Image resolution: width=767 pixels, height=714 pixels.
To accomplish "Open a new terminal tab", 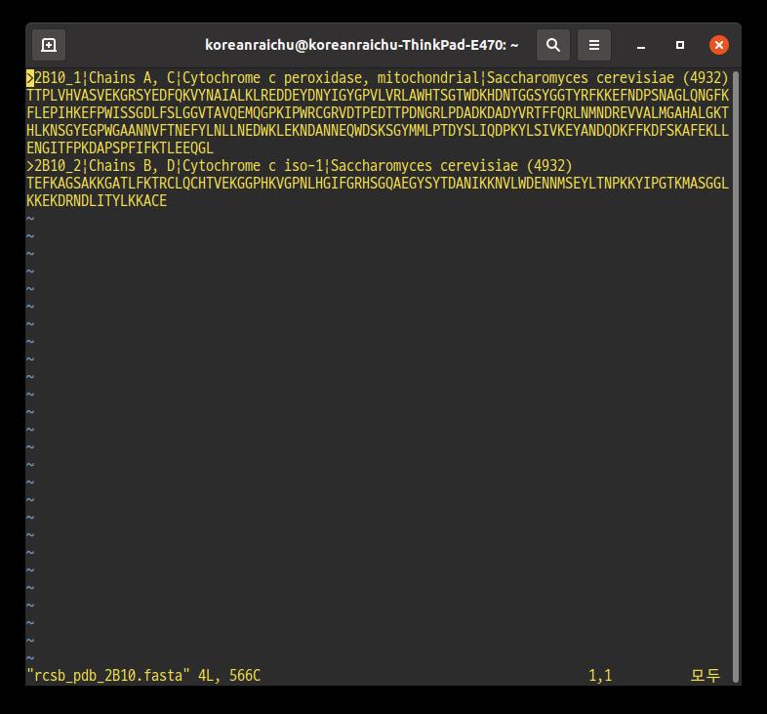I will 49,45.
